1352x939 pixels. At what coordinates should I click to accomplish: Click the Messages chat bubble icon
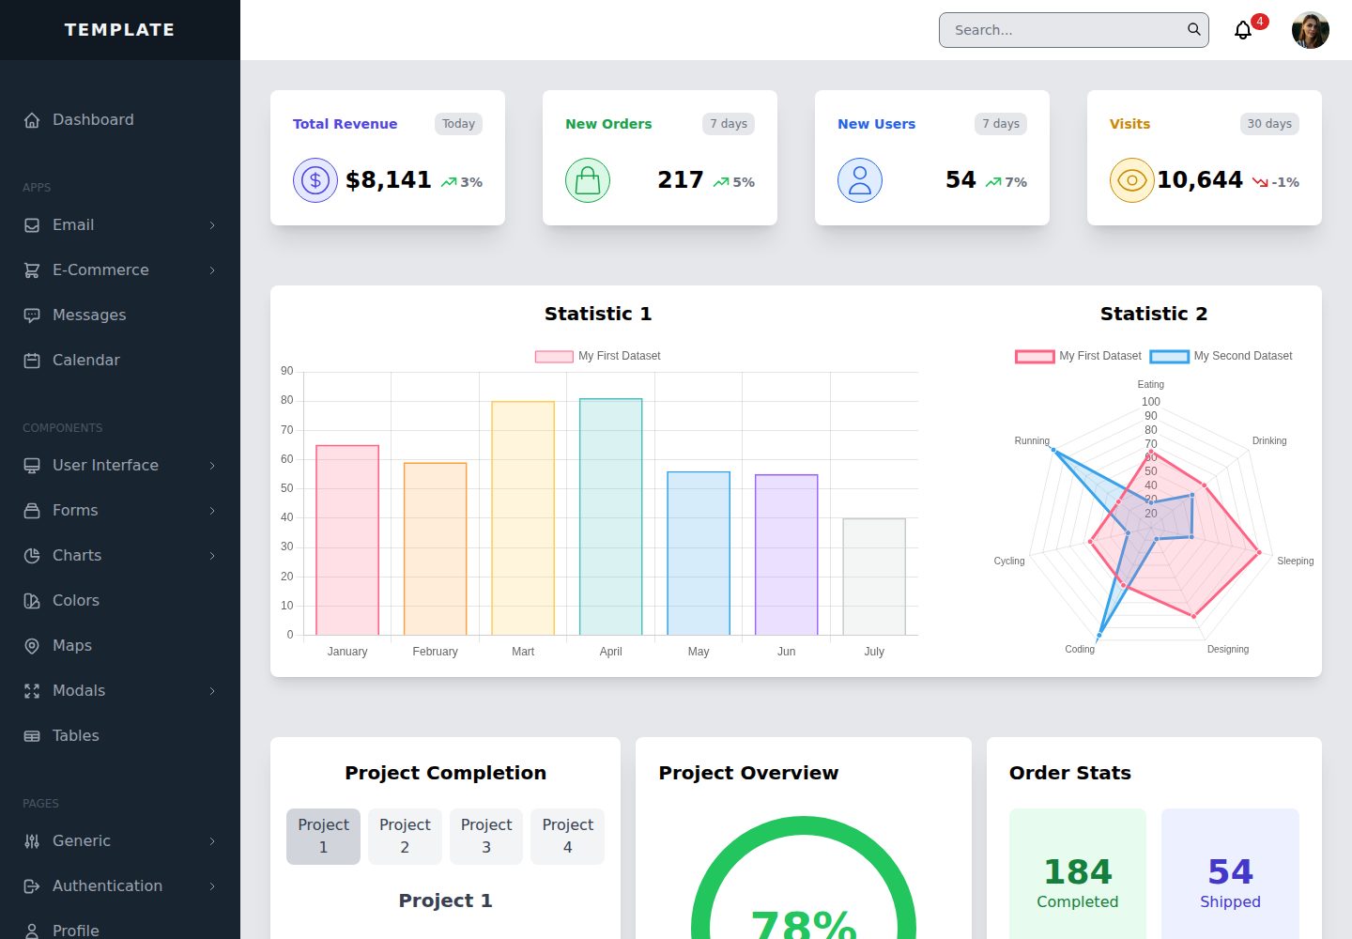[x=32, y=316]
